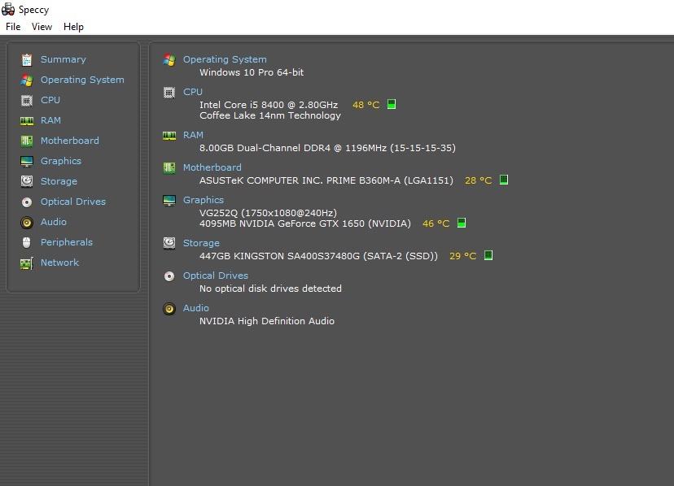The width and height of the screenshot is (674, 486).
Task: Follow the Operating System heading link
Action: pyautogui.click(x=225, y=59)
